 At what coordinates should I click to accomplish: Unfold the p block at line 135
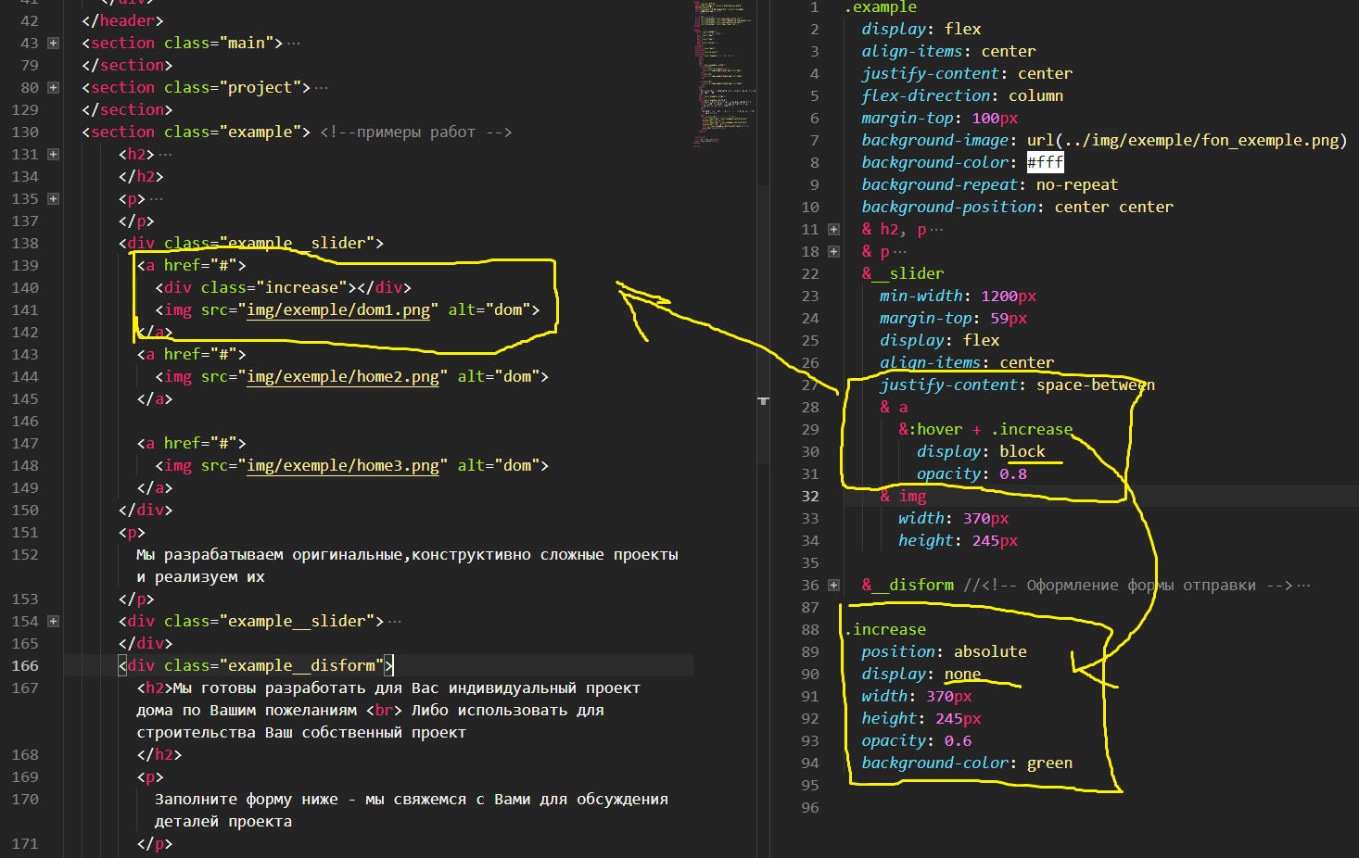click(53, 199)
